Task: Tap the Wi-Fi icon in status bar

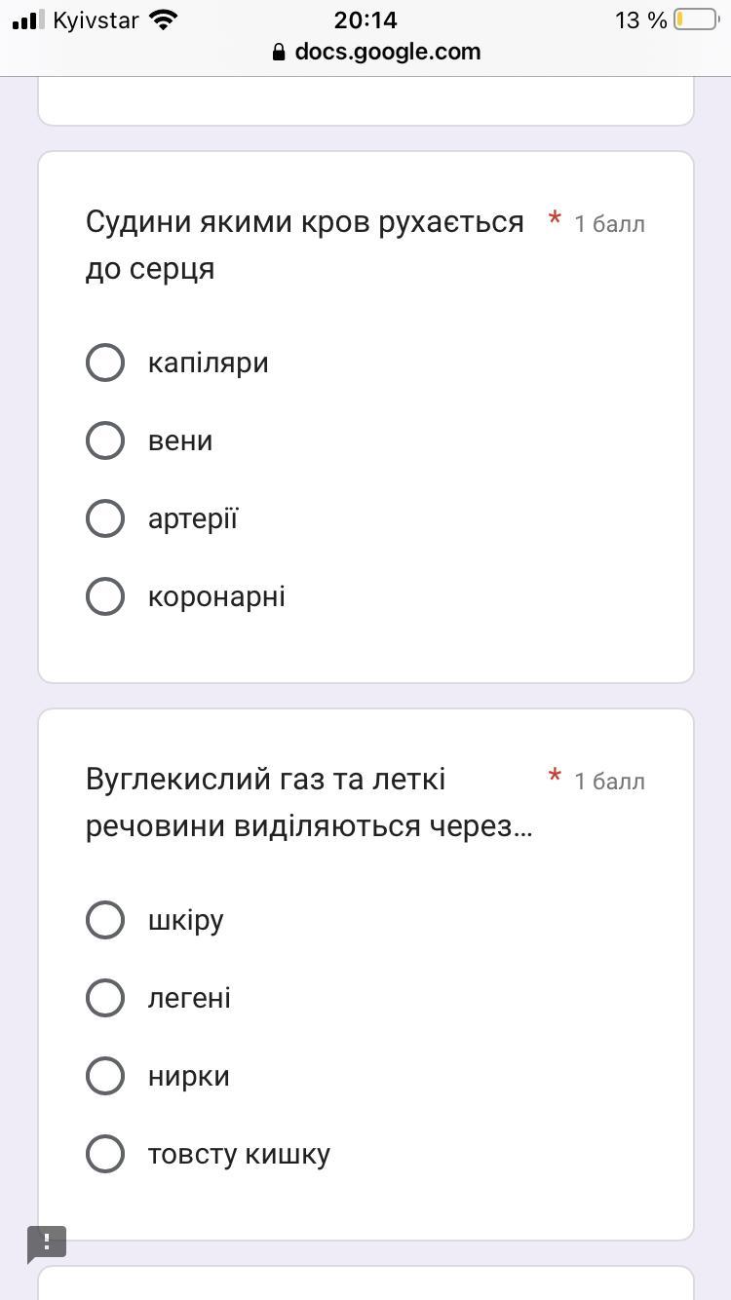Action: click(165, 19)
